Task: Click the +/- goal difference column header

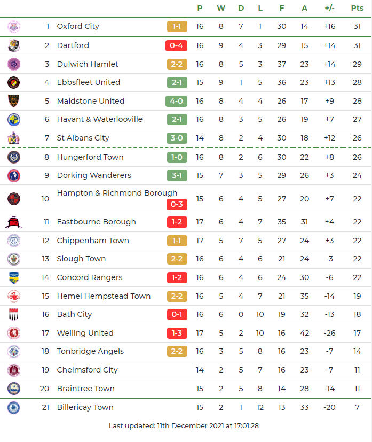Action: pos(329,8)
